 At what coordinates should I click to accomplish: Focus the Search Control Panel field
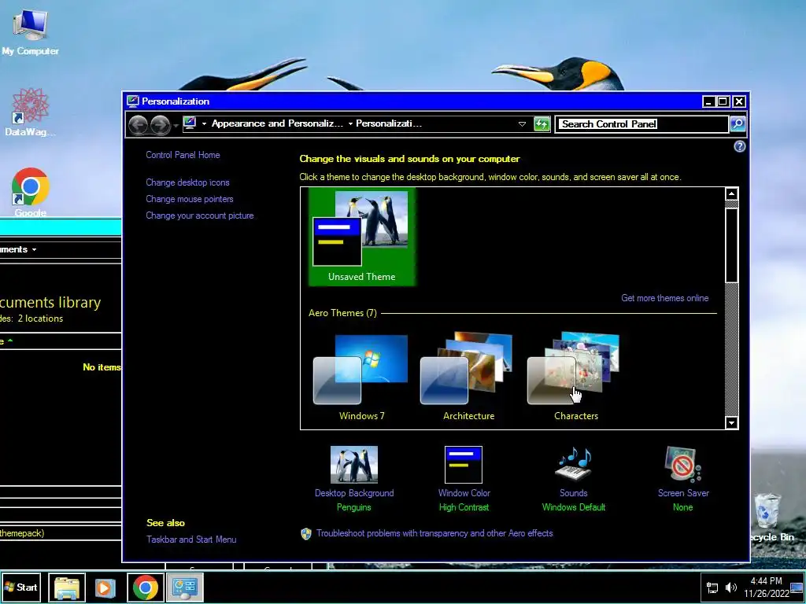[641, 123]
